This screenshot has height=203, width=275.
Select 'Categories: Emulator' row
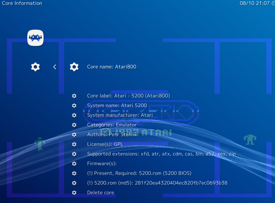pyautogui.click(x=112, y=125)
